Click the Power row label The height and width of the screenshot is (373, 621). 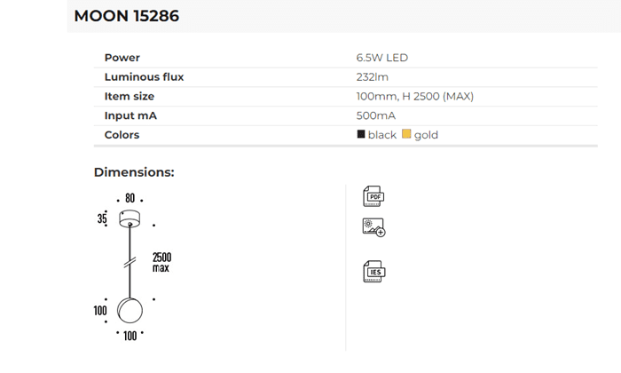[122, 58]
